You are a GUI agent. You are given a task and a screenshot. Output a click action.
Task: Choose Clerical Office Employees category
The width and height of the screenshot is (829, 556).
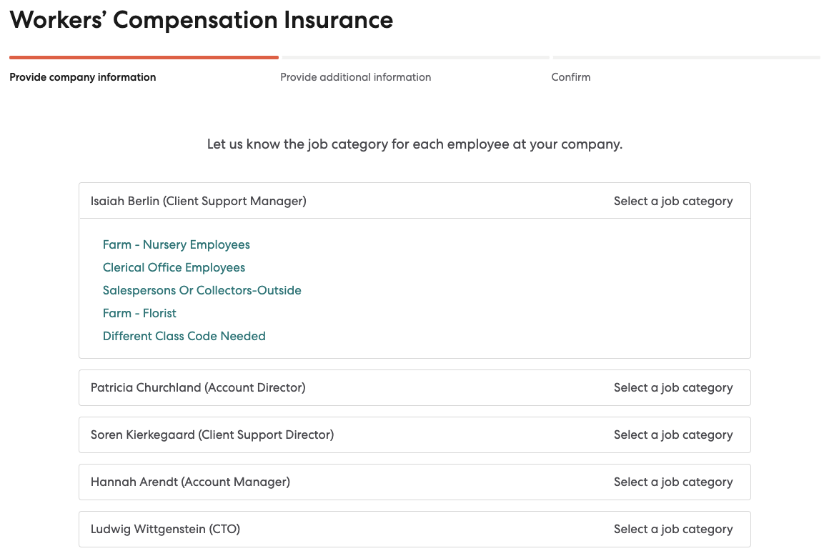(x=174, y=267)
